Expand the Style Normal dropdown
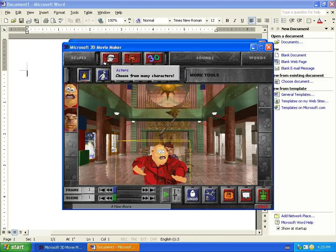336x252 pixels. [170, 21]
